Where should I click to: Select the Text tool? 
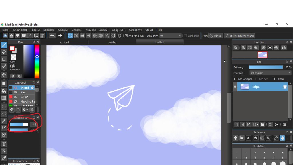point(4,144)
